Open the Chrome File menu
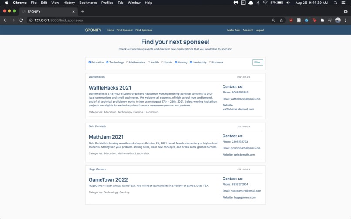Image resolution: width=351 pixels, height=219 pixels. [34, 3]
